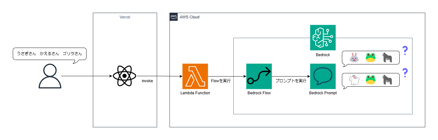The image size is (438, 140).
Task: Click the 'Bedrock Flow' caption
Action: pos(259,93)
